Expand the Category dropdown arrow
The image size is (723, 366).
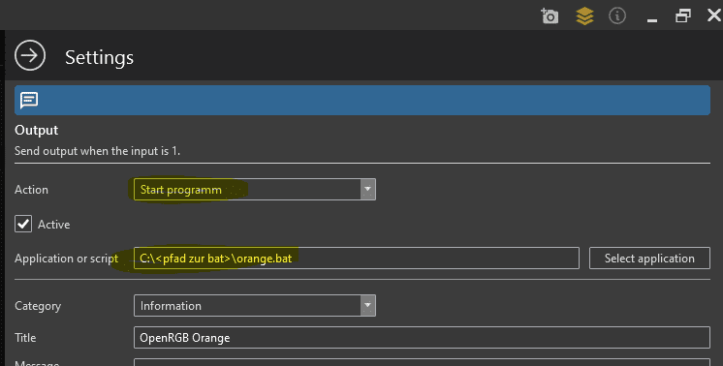click(367, 305)
